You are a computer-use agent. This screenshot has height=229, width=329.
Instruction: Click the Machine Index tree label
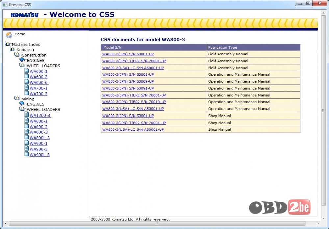pyautogui.click(x=26, y=44)
